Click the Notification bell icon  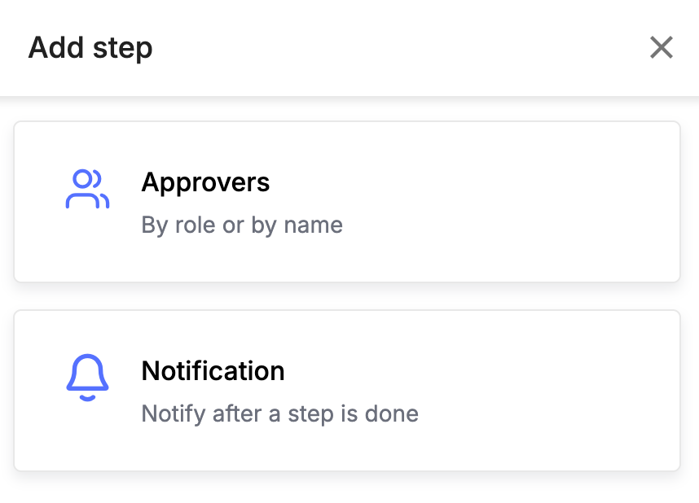[x=87, y=378]
